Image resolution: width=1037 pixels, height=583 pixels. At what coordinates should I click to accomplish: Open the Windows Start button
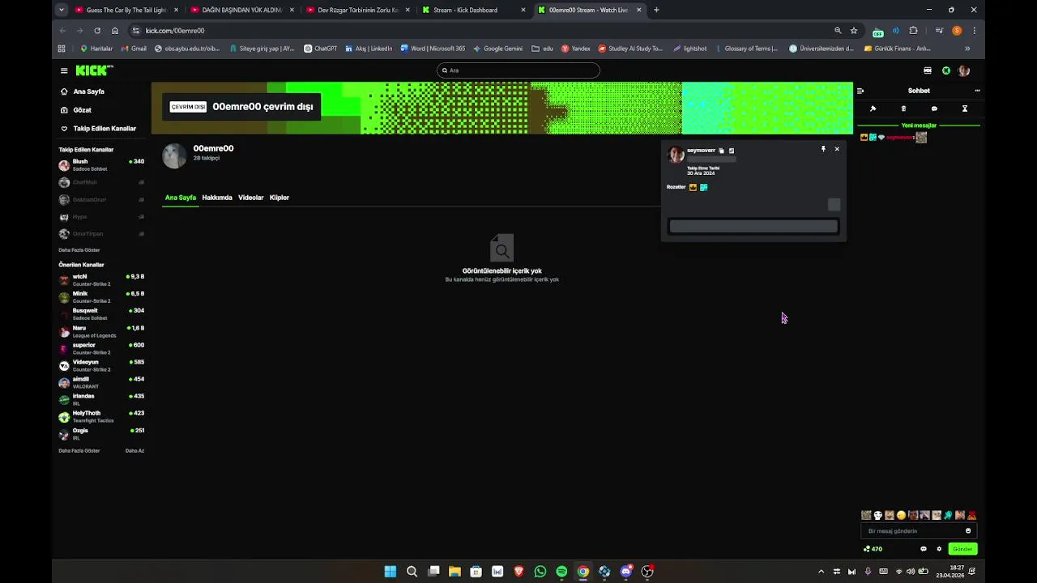click(390, 572)
